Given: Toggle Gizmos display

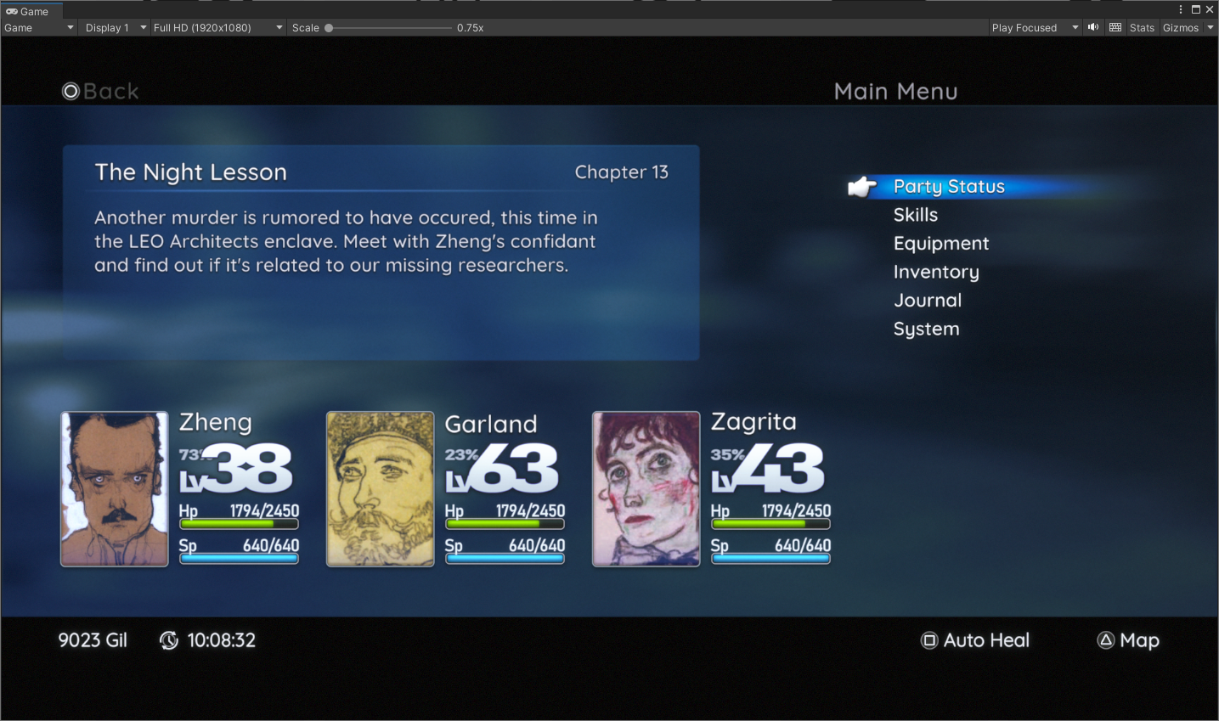Looking at the screenshot, I should click(x=1181, y=27).
